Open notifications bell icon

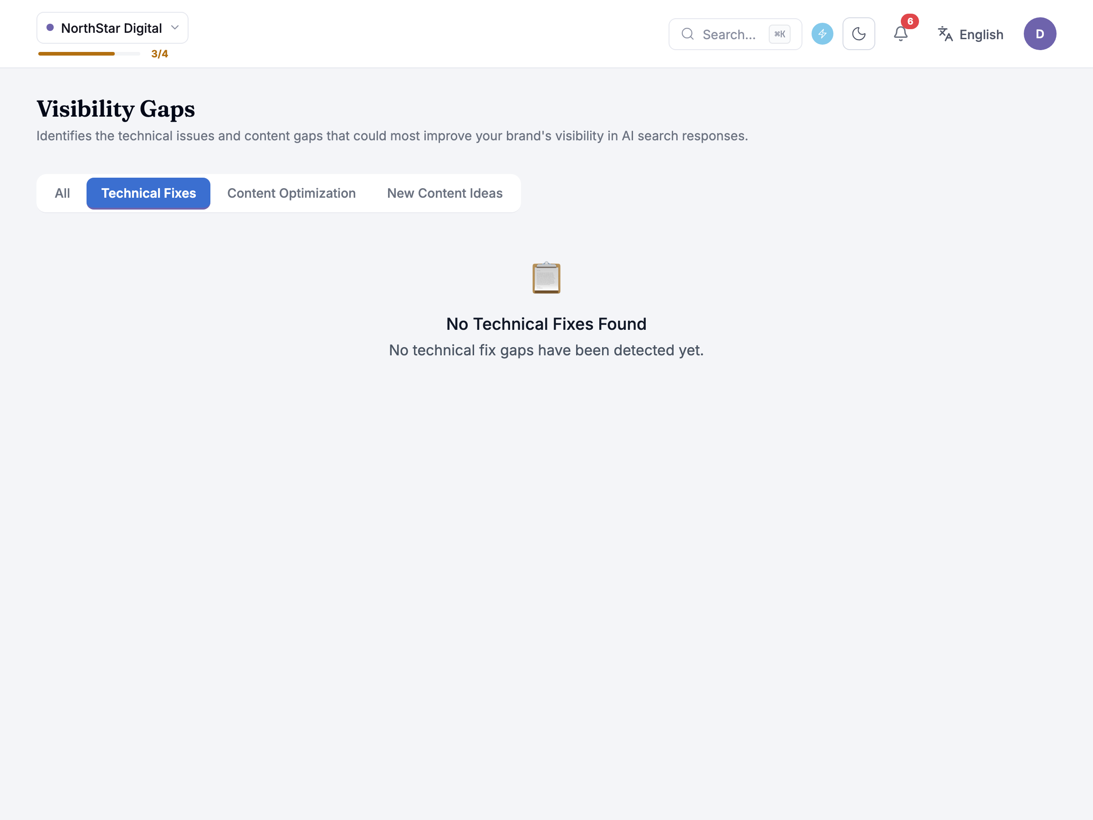tap(900, 34)
